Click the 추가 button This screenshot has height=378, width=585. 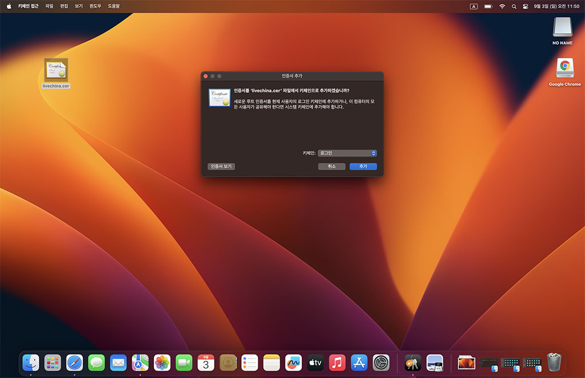pyautogui.click(x=363, y=166)
